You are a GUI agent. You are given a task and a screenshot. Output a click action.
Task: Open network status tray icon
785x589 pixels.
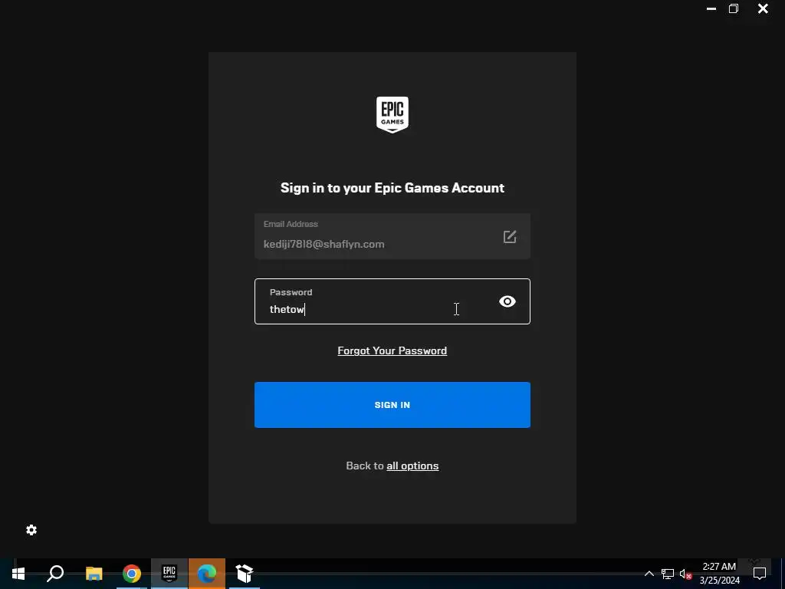[668, 574]
